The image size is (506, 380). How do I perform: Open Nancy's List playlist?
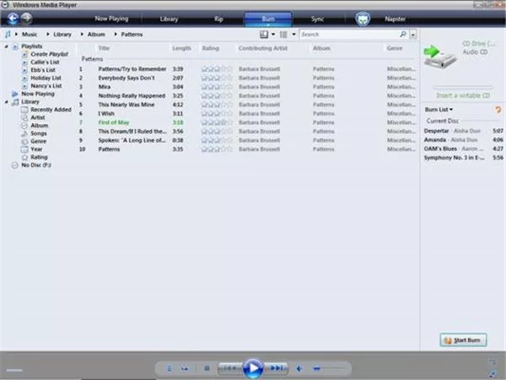46,86
